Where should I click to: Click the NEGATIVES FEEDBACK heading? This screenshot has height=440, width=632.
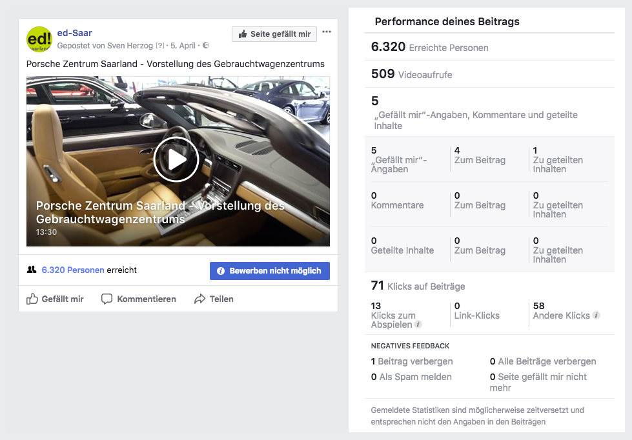click(410, 346)
